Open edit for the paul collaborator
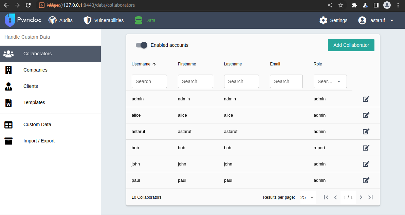 (366, 180)
